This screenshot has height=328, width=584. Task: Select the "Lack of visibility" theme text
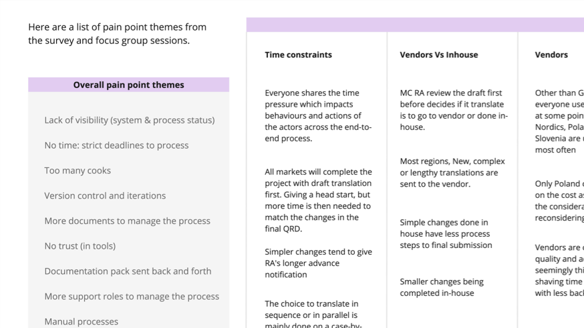click(x=129, y=120)
